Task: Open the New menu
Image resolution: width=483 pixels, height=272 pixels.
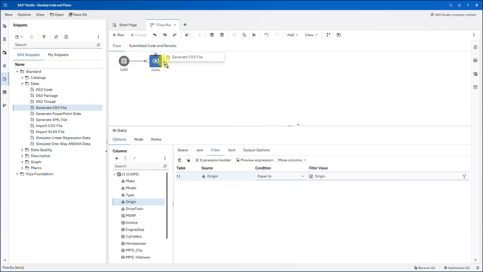Action: [x=9, y=14]
